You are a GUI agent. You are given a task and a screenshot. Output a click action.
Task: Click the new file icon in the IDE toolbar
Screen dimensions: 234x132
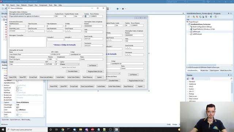[x=3, y=9]
